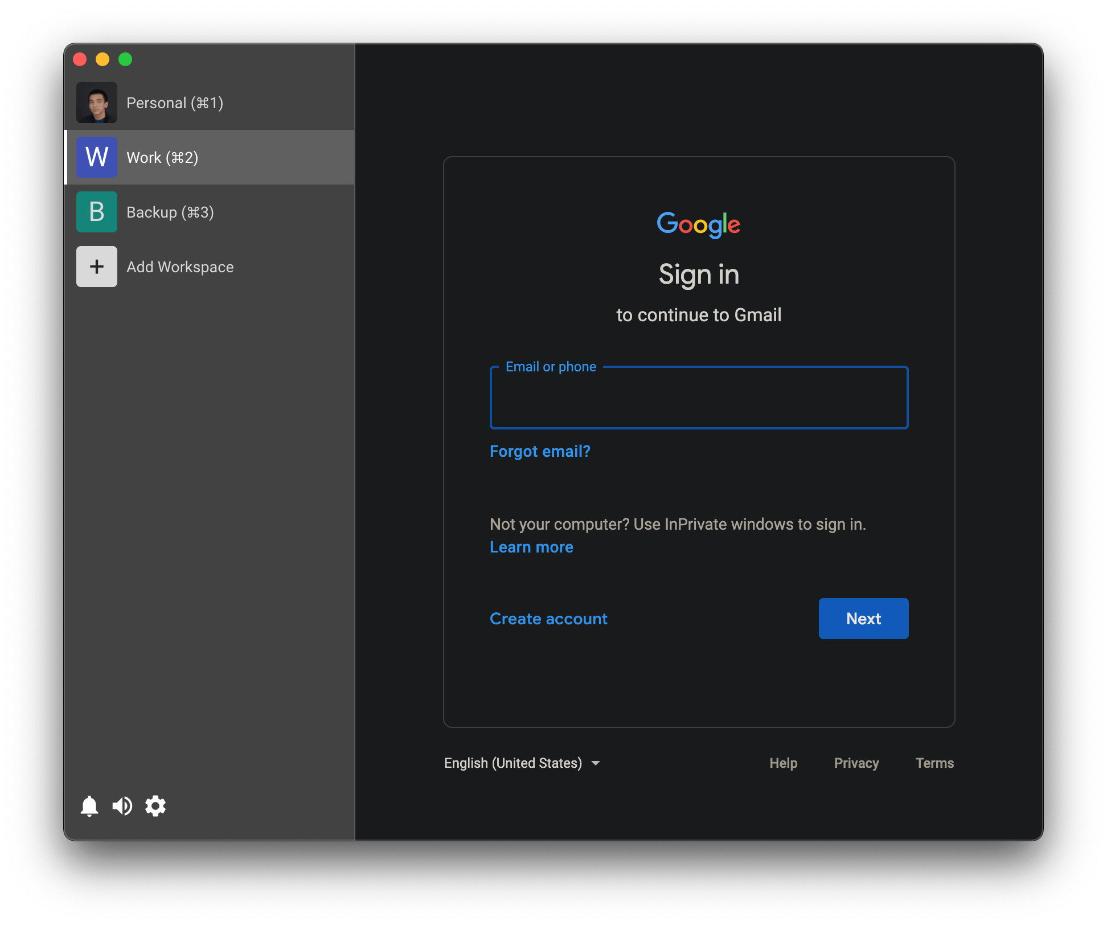Click the Personal profile photo avatar
Screen dimensions: 1107x925
click(97, 103)
